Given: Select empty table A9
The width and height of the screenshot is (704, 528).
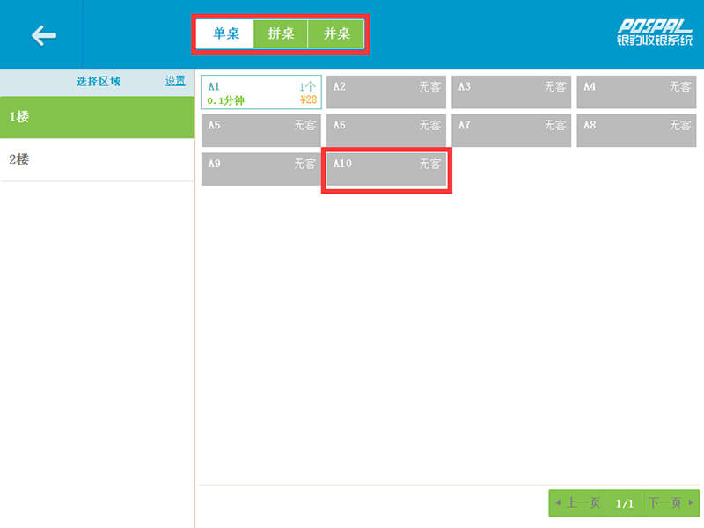Looking at the screenshot, I should (x=261, y=169).
